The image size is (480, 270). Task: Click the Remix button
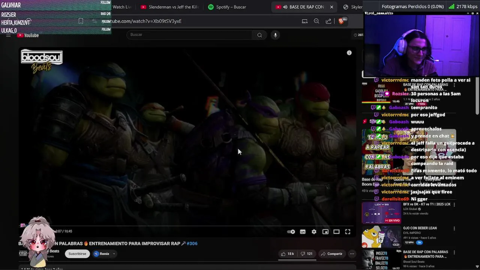[102, 254]
